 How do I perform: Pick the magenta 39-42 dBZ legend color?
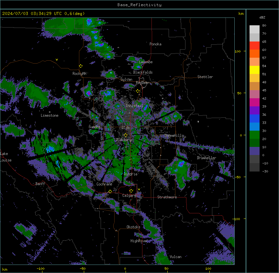[254, 102]
